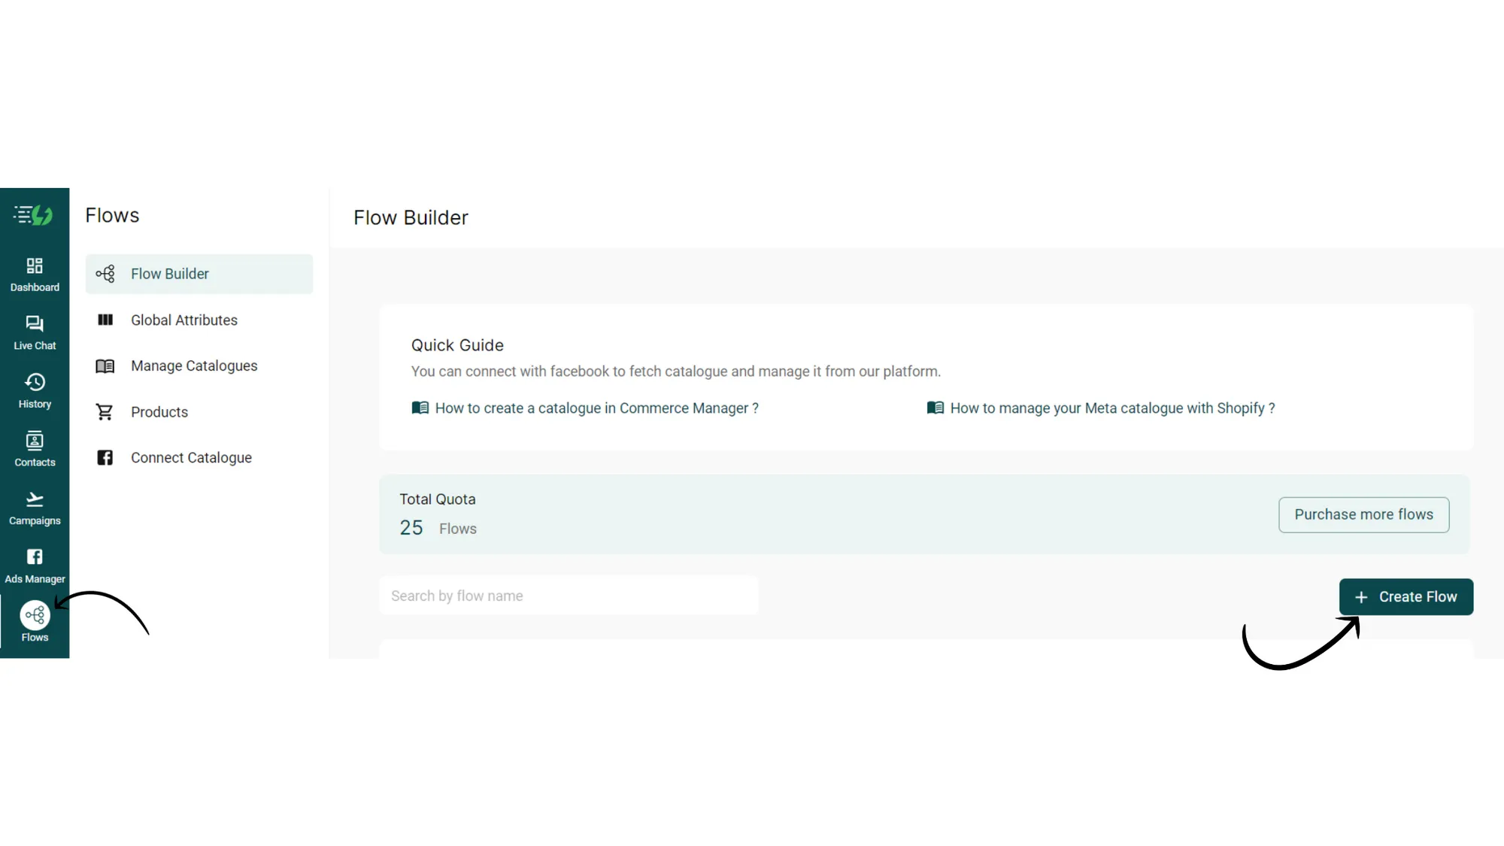Click the search by flow name field
Screen dimensions: 1504x846
[569, 595]
